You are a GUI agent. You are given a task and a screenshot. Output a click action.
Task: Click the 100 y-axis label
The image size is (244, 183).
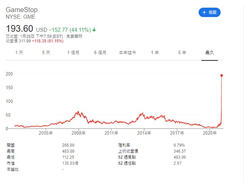[x=9, y=101]
